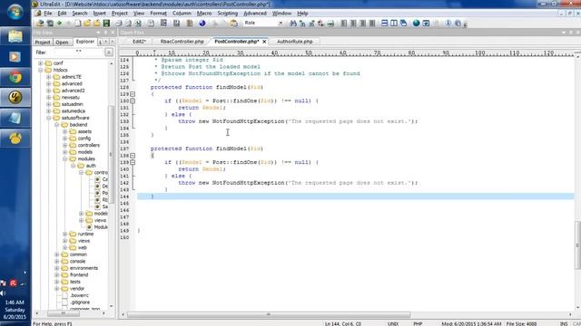Image resolution: width=581 pixels, height=326 pixels.
Task: Click the Go button next to Filter
Action: (x=109, y=53)
